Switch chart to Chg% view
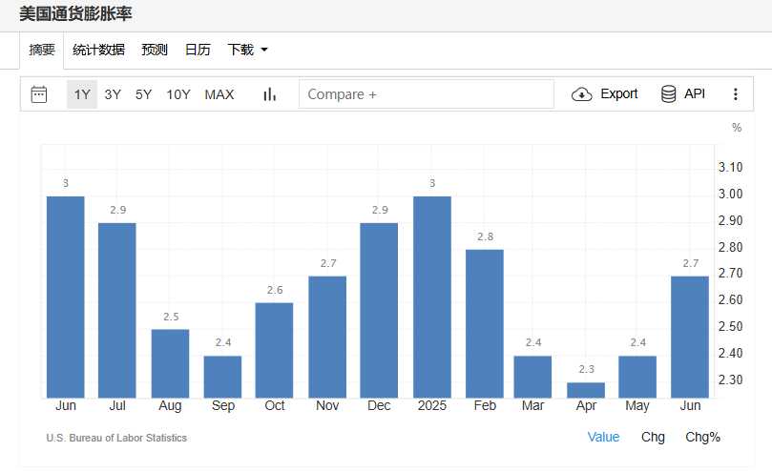Image resolution: width=772 pixels, height=472 pixels. click(702, 437)
